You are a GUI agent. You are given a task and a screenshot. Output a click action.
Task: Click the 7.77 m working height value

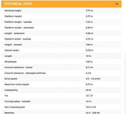click(x=89, y=11)
